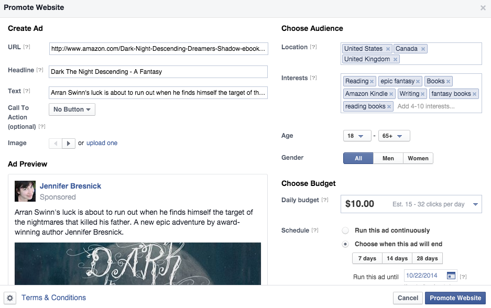Image resolution: width=491 pixels, height=308 pixels.
Task: Choose the 28 days schedule option
Action: coord(428,258)
